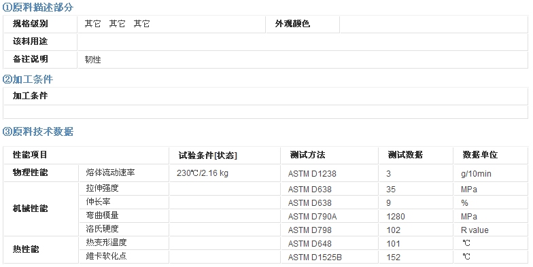The width and height of the screenshot is (533, 267).
Task: Click the 外观颜色 label
Action: pyautogui.click(x=292, y=24)
